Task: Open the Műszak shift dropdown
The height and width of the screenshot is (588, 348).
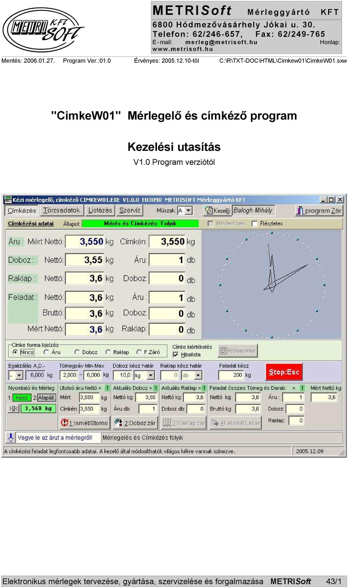Action: 188,211
